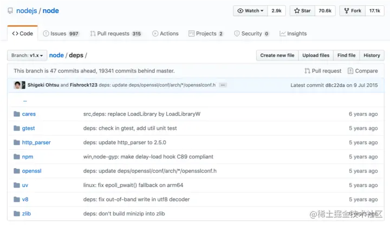This screenshot has width=390, height=226.
Task: Open the cares folder
Action: (x=29, y=114)
